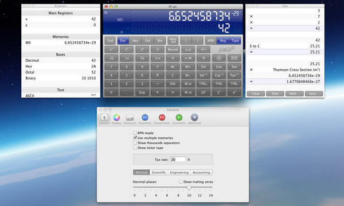Toggle the RPN button in PCalc toolbar
This screenshot has height=206, width=344.
(211, 41)
